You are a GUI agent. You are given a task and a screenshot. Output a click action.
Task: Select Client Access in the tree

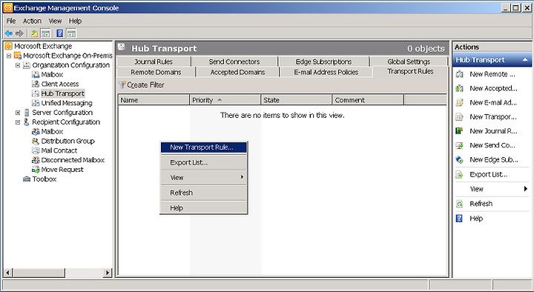[60, 84]
